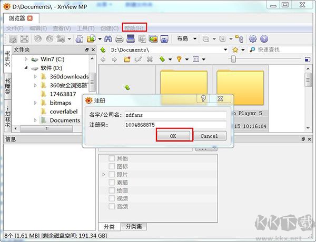Image resolution: width=316 pixels, height=242 pixels.
Task: Expand the Documents folder node
Action: [x=35, y=120]
